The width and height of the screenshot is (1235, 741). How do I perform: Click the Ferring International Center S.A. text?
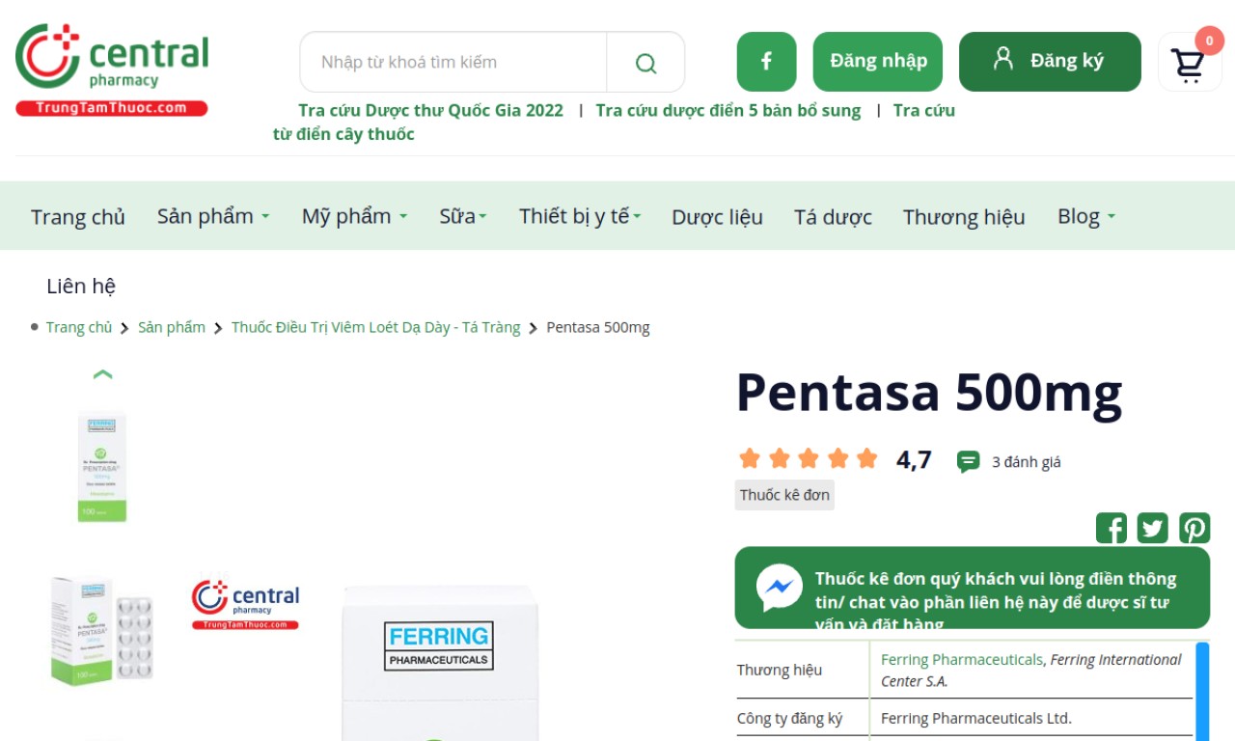1030,670
